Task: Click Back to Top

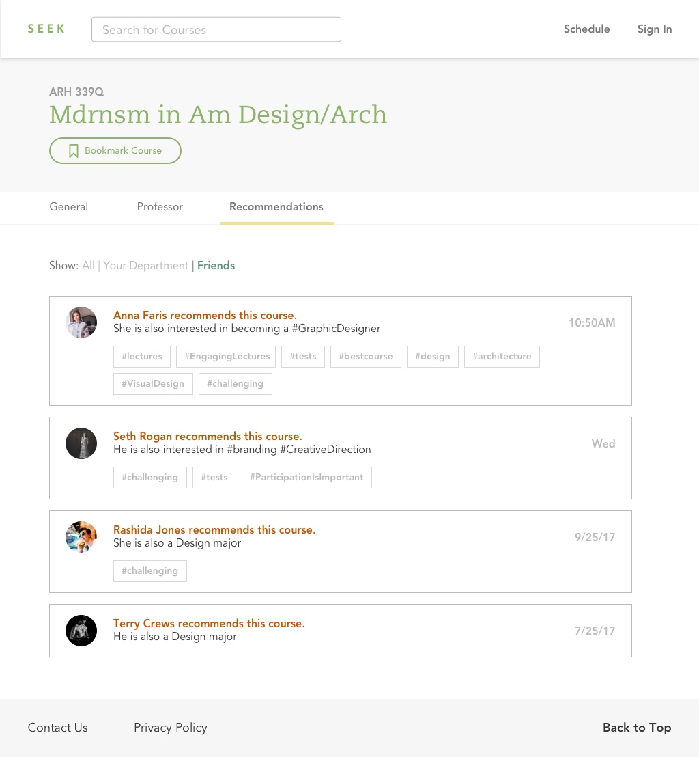Action: (x=637, y=728)
